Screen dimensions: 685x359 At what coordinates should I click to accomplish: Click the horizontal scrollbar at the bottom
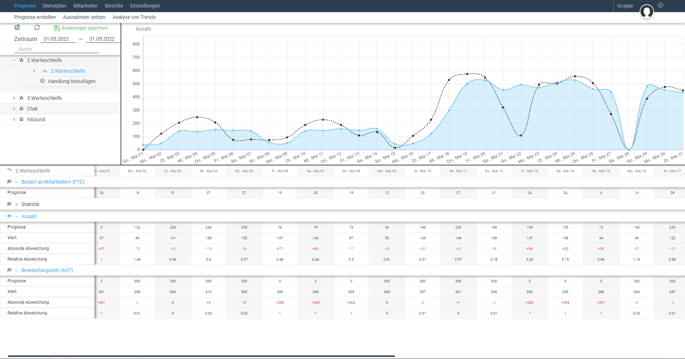(201, 356)
